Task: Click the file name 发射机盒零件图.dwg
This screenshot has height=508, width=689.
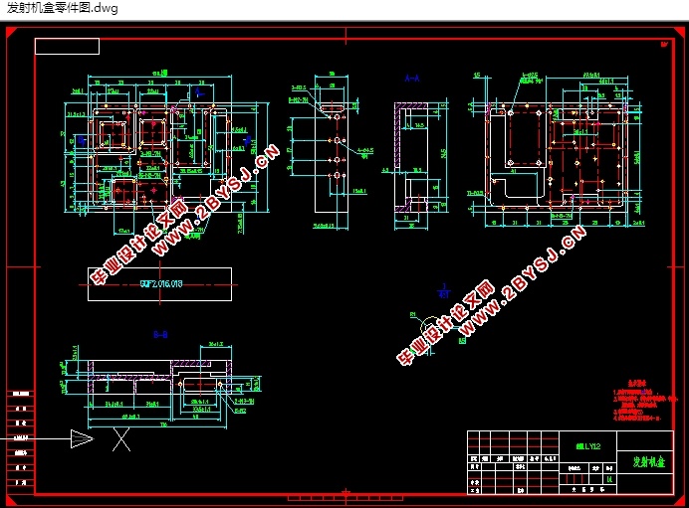Action: click(x=63, y=8)
